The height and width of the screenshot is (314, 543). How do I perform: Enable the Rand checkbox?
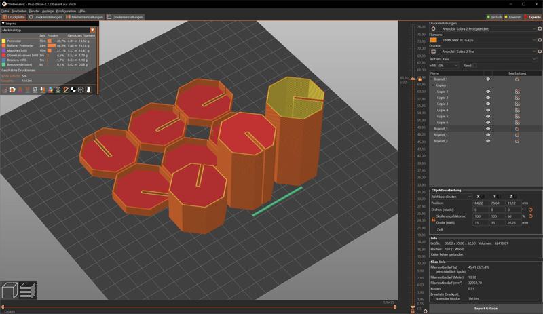point(475,66)
